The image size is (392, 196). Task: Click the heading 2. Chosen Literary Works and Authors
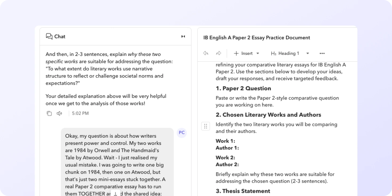coord(268,115)
